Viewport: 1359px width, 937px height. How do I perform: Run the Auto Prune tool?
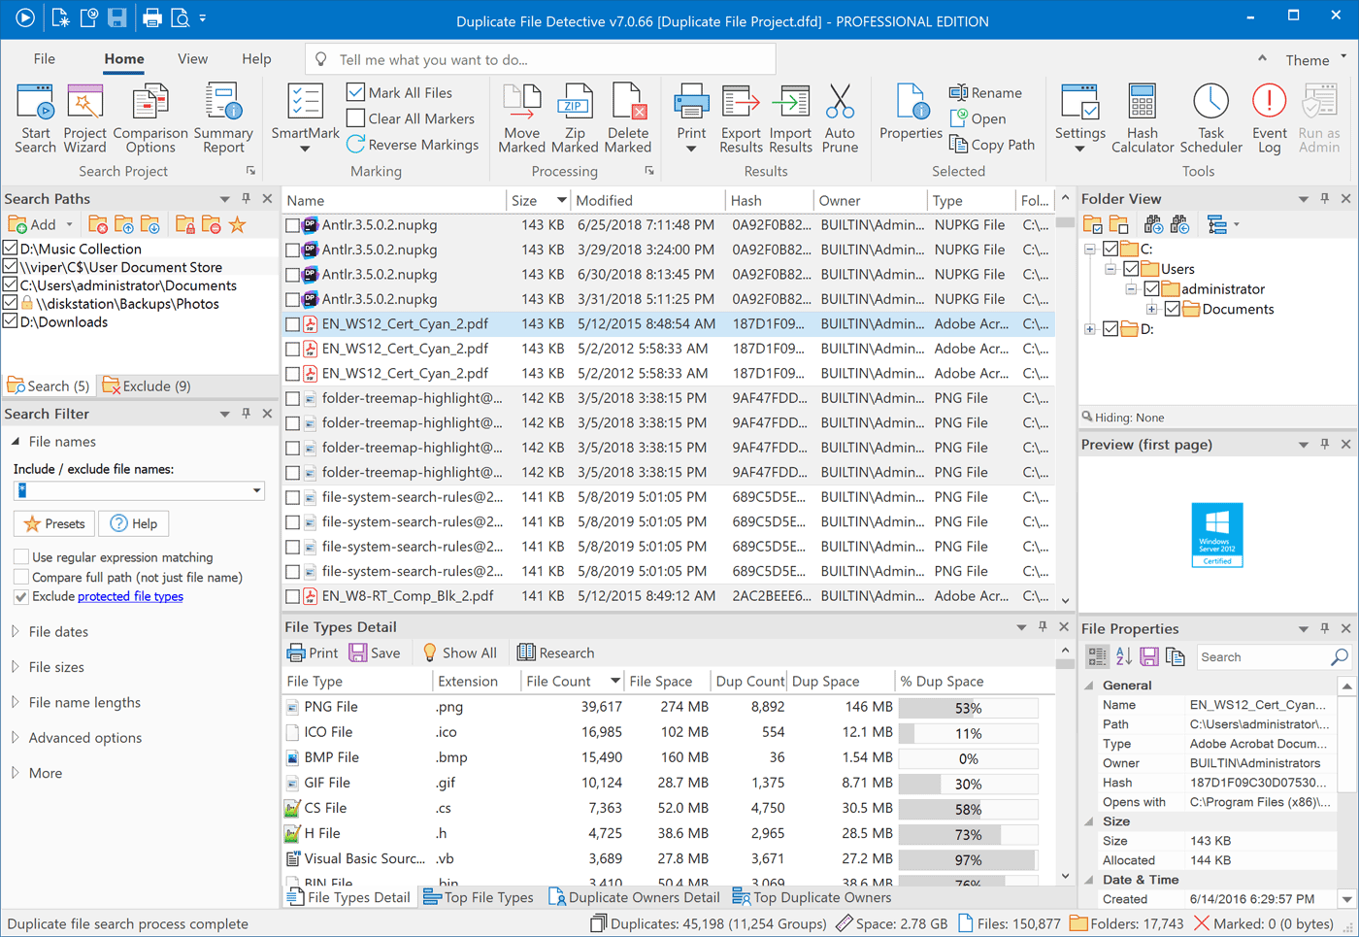click(840, 117)
